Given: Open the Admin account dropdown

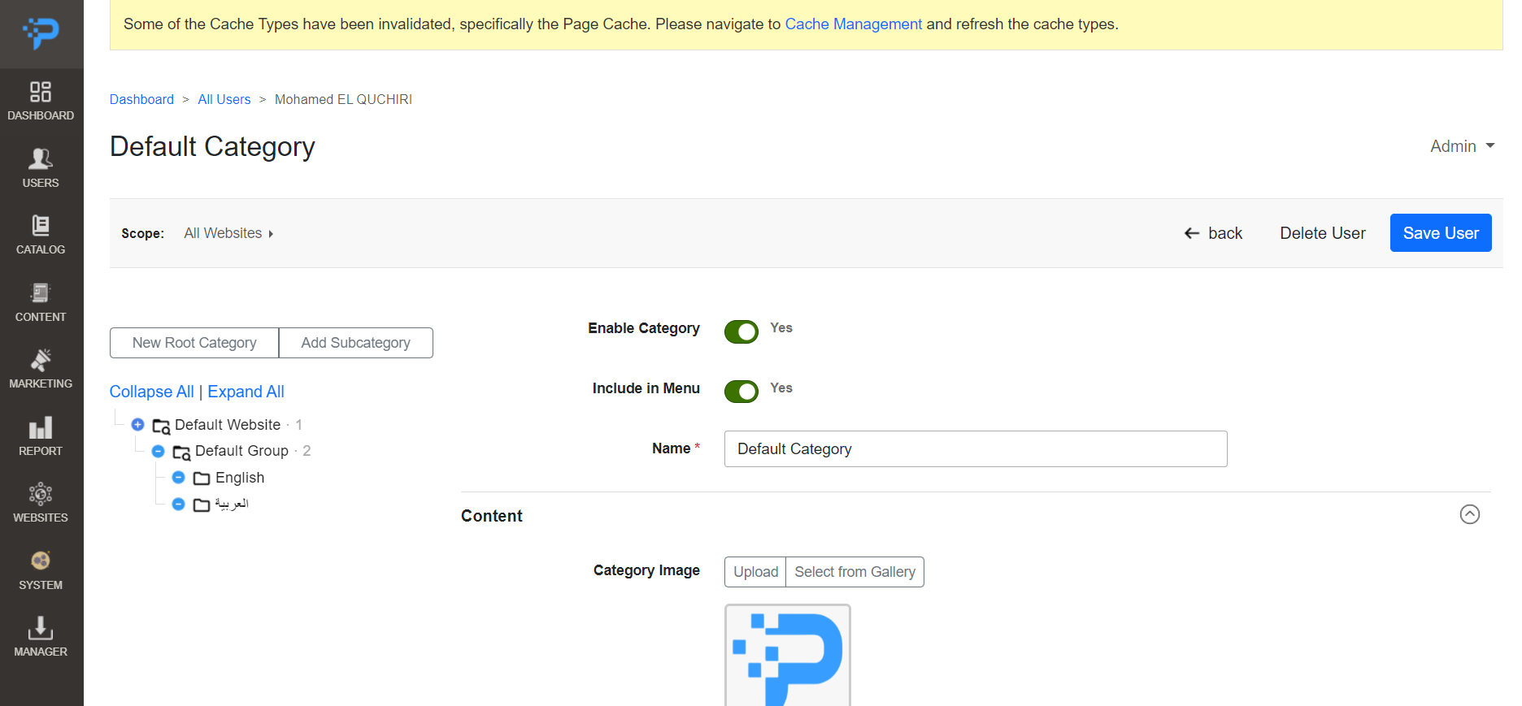Looking at the screenshot, I should point(1462,146).
